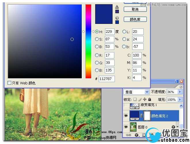Click the 取消 cancel button
The height and width of the screenshot is (144, 190).
click(135, 9)
